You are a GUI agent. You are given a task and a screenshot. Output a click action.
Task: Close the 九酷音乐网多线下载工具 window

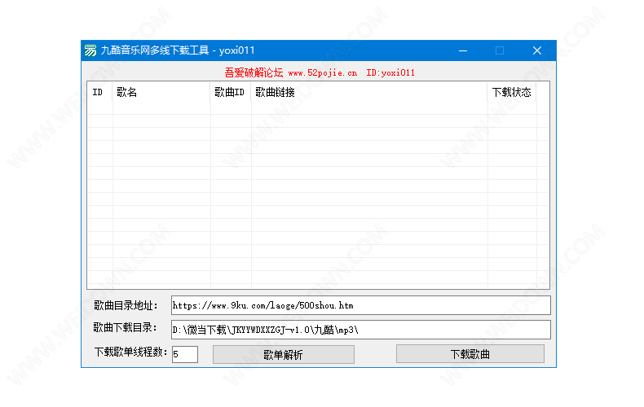click(537, 50)
